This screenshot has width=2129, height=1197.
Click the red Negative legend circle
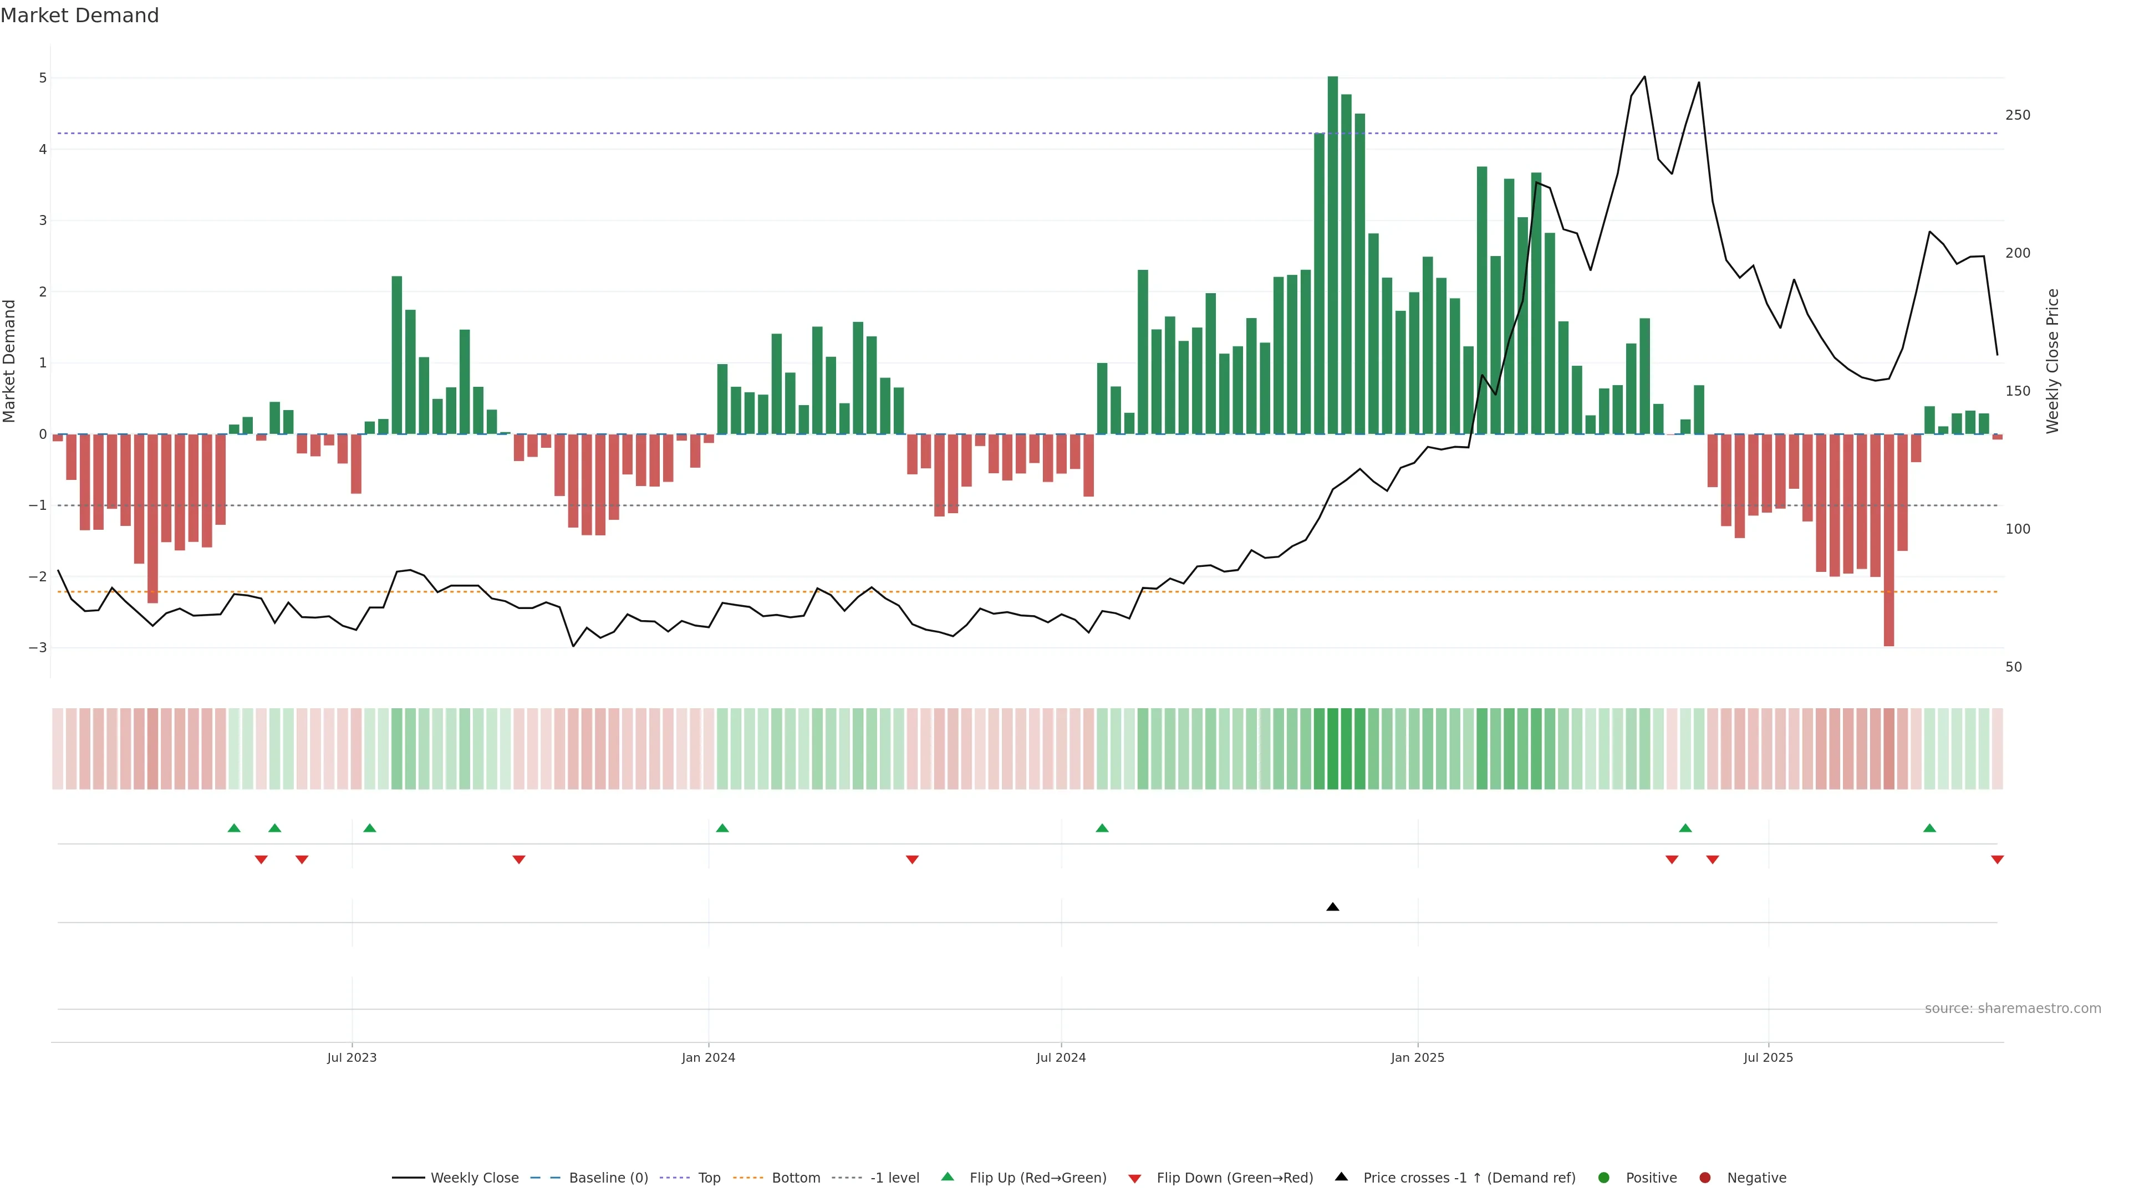pos(1705,1177)
